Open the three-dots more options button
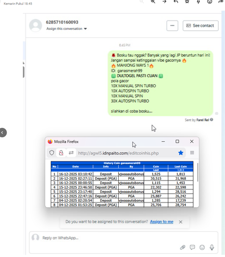Image resolution: width=225 pixels, height=257 pixels. (x=172, y=26)
